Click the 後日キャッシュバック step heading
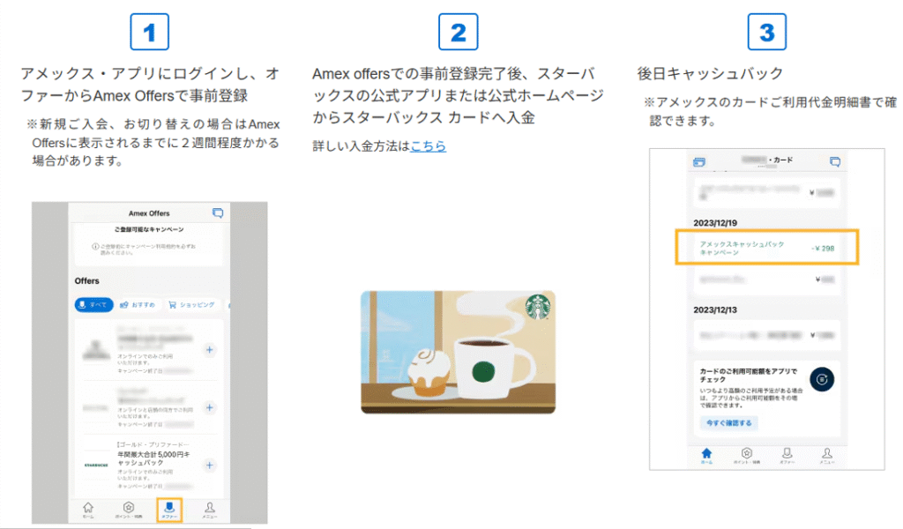The width and height of the screenshot is (903, 529). pos(710,74)
